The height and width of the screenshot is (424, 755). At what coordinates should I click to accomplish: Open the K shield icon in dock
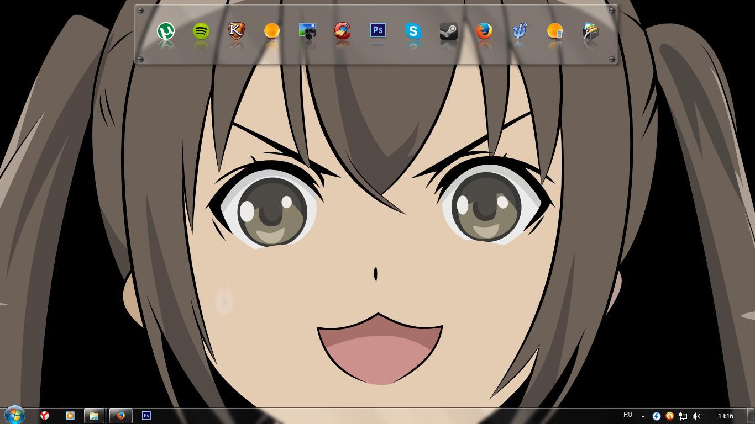237,31
